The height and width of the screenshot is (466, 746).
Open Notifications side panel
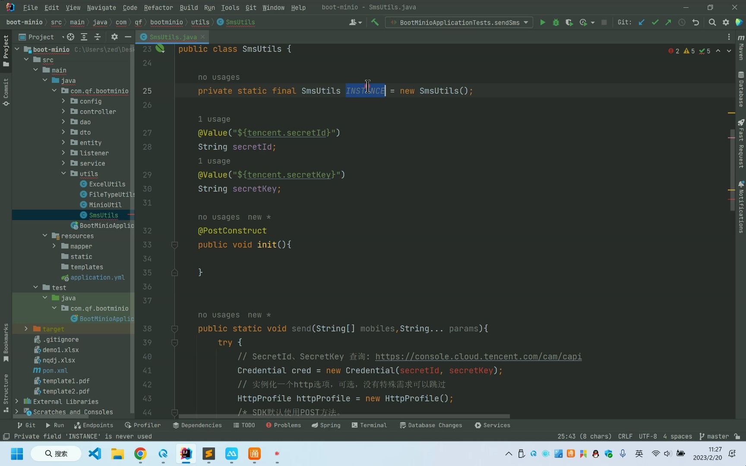click(x=741, y=207)
